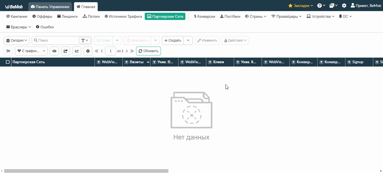Click the top-bar settings gear icon
The height and width of the screenshot is (173, 383).
[344, 6]
